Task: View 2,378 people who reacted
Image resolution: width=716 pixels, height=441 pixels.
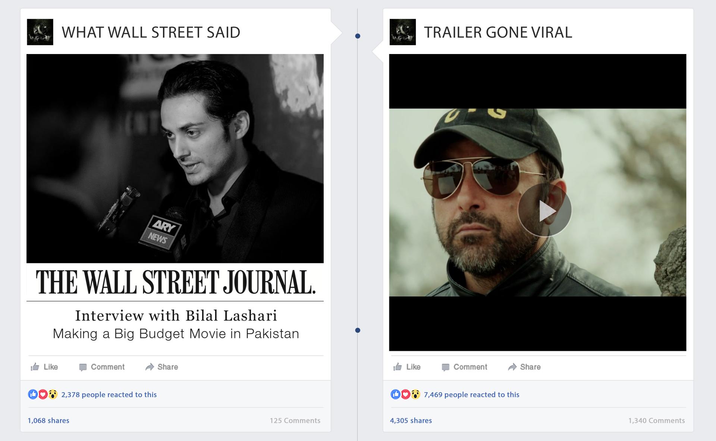Action: (109, 394)
